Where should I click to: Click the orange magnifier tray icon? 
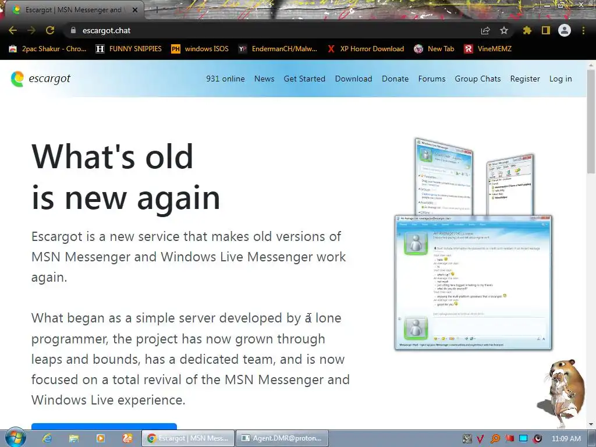pyautogui.click(x=495, y=439)
